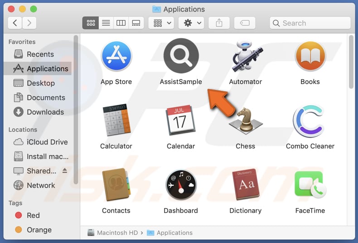Select the Dashboard app icon
This screenshot has width=358, height=243.
[x=181, y=185]
